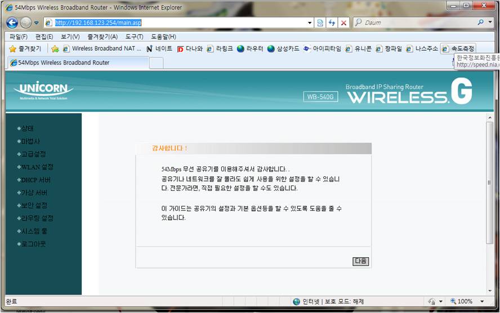Open the 다나와 favorite link

tap(190, 49)
